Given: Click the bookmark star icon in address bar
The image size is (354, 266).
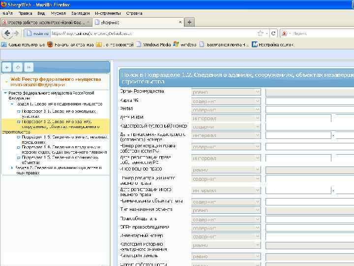Looking at the screenshot, I should click(260, 33).
